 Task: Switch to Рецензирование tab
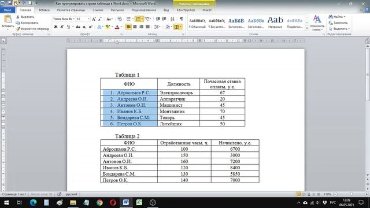(144, 10)
